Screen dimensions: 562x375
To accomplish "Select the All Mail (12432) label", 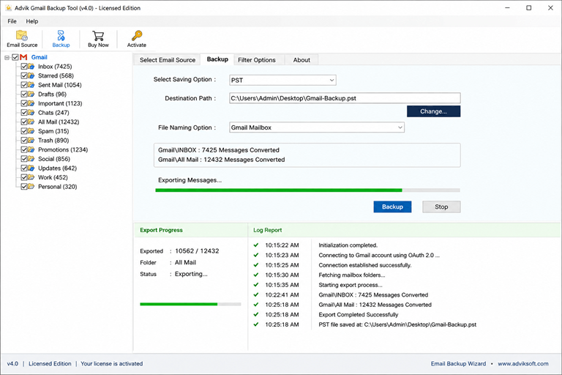I will point(59,122).
